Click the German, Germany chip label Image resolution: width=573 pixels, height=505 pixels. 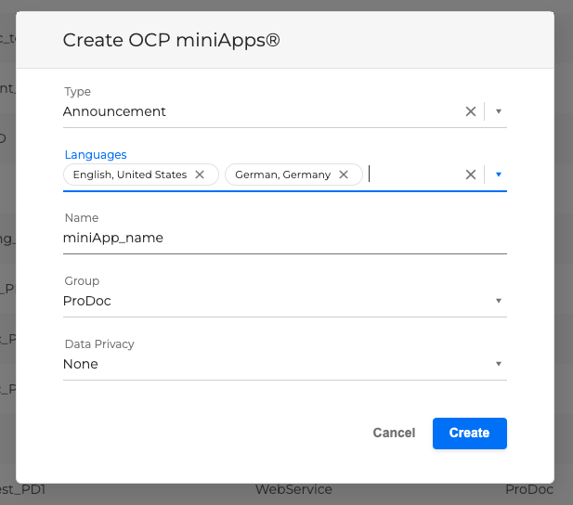[x=282, y=175]
